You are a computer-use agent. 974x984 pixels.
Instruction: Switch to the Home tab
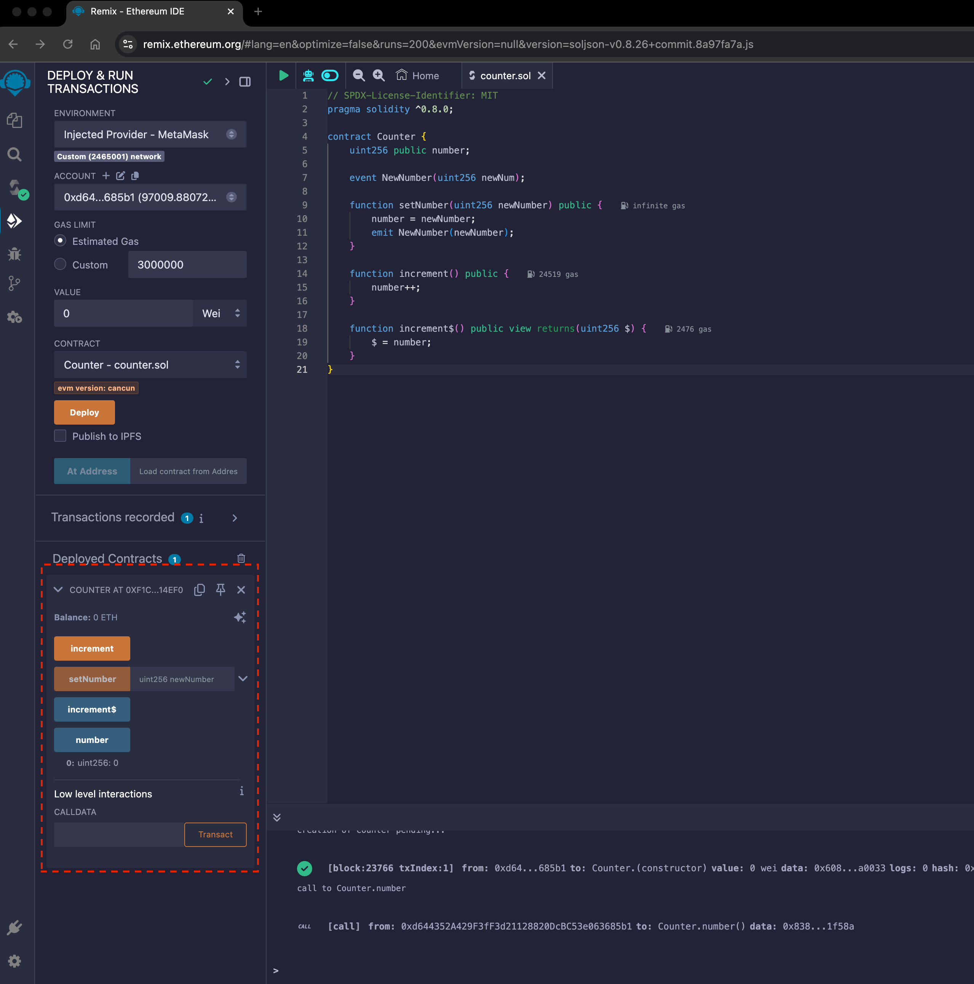(x=418, y=75)
